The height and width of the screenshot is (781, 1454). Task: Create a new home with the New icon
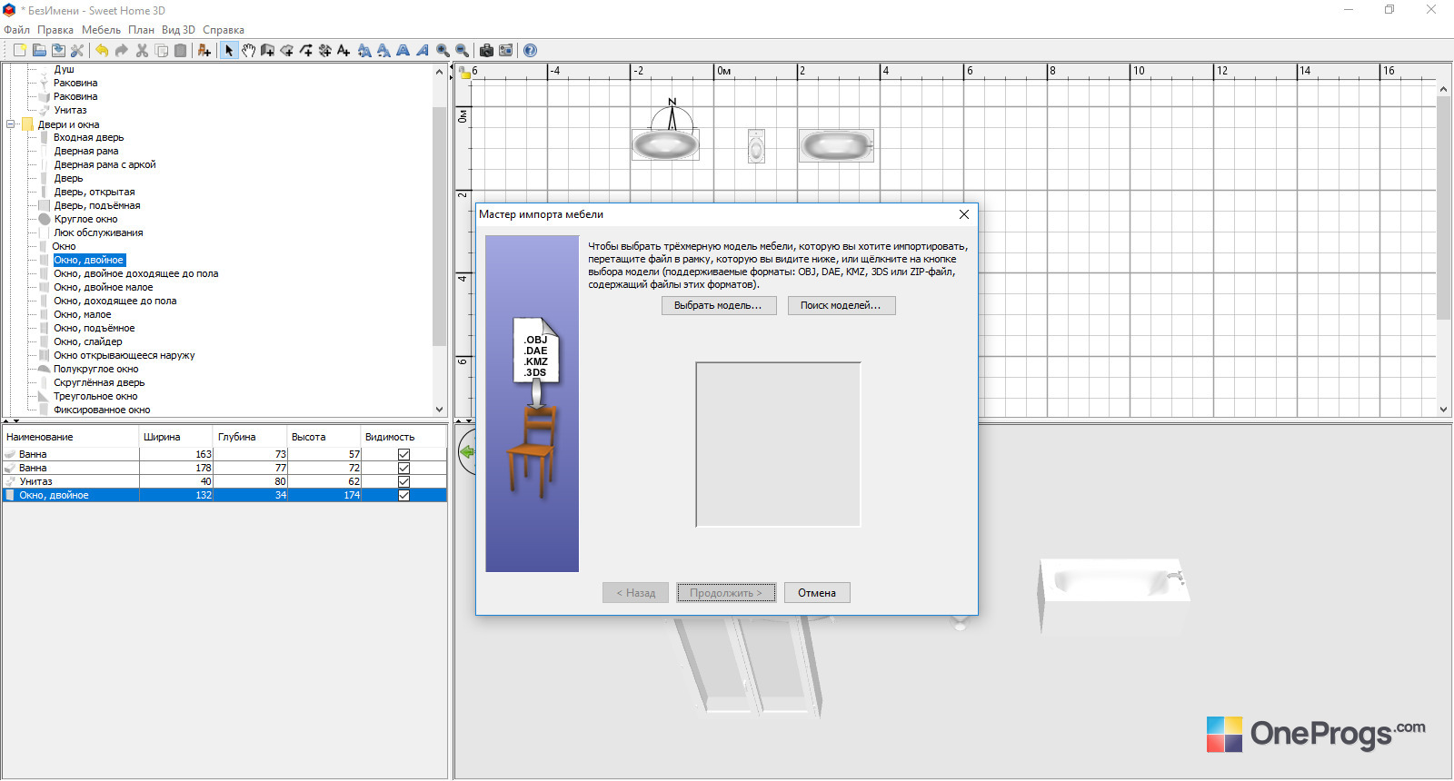(x=19, y=51)
